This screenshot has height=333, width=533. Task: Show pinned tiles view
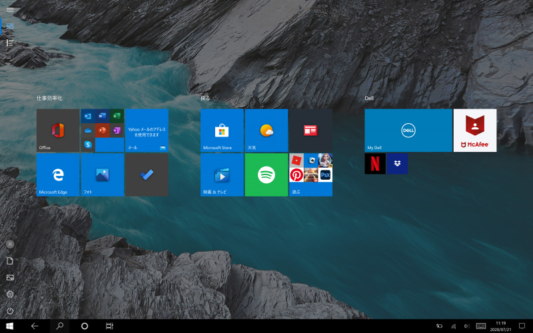click(10, 26)
